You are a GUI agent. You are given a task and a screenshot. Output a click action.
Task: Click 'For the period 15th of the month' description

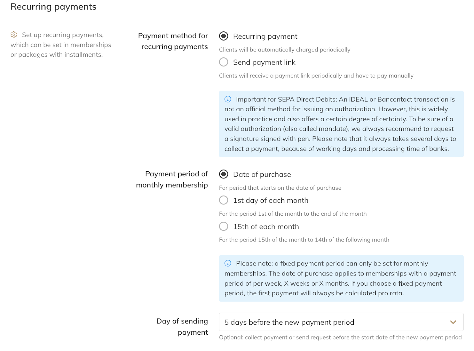pyautogui.click(x=304, y=240)
